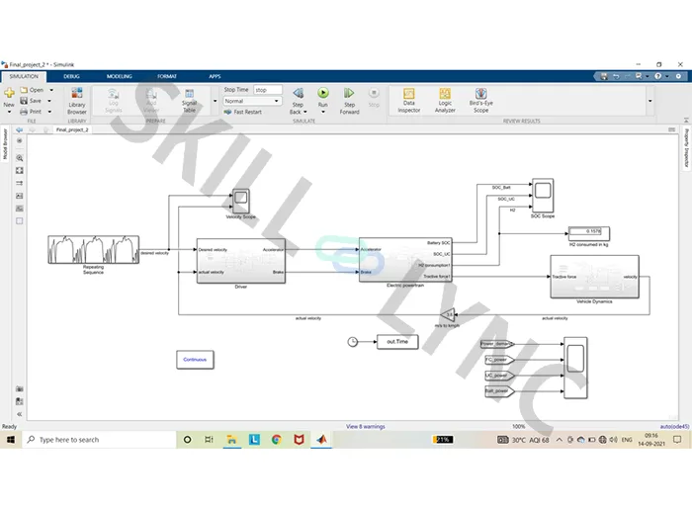Click the Stop Time input field
The image size is (692, 508).
[268, 90]
